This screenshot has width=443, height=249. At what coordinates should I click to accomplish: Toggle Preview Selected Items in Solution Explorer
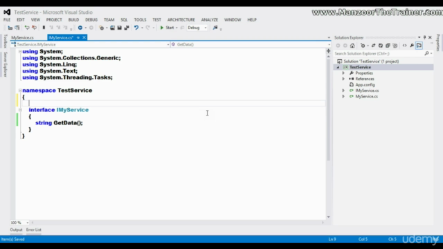click(419, 46)
